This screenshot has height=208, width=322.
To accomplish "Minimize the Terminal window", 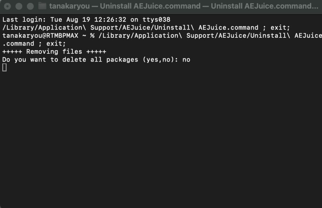I will tap(19, 6).
